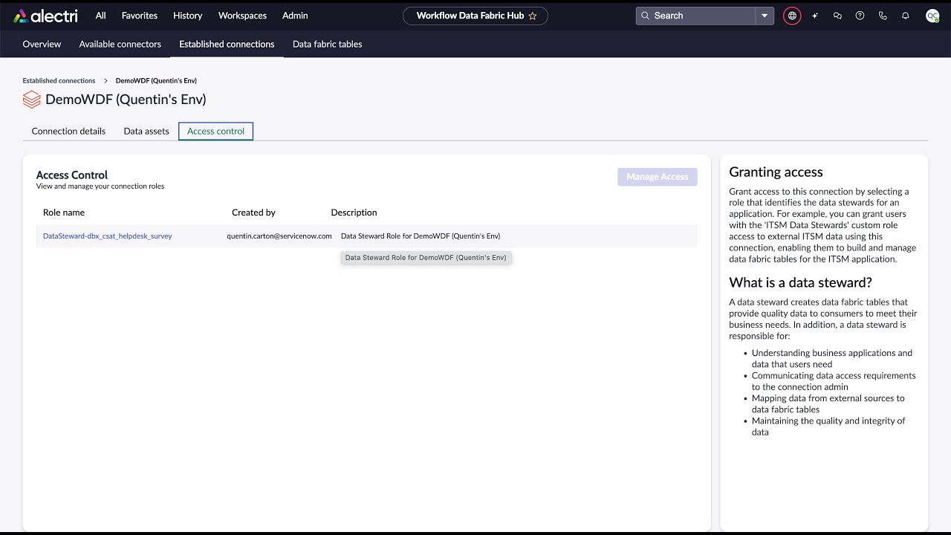Click 'View and manage your connection roles' subtitle
The height and width of the screenshot is (535, 951).
point(100,187)
